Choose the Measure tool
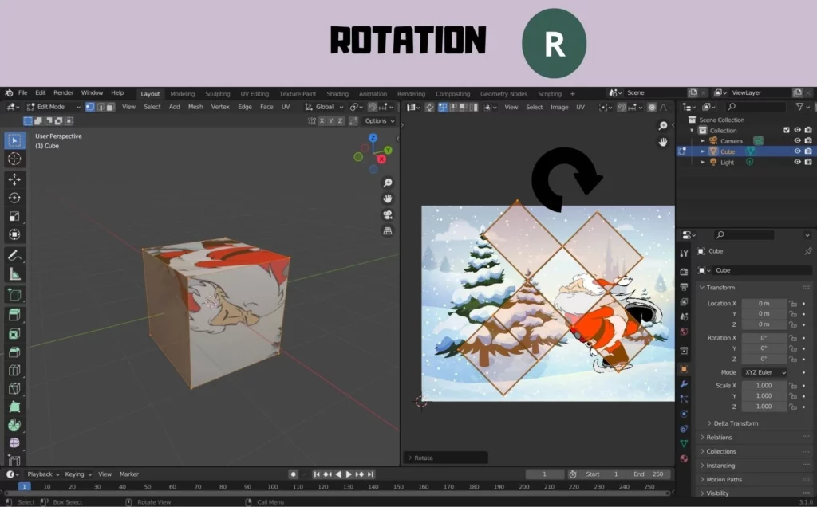 pos(14,273)
